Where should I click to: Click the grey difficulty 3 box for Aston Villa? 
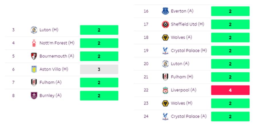pos(99,69)
